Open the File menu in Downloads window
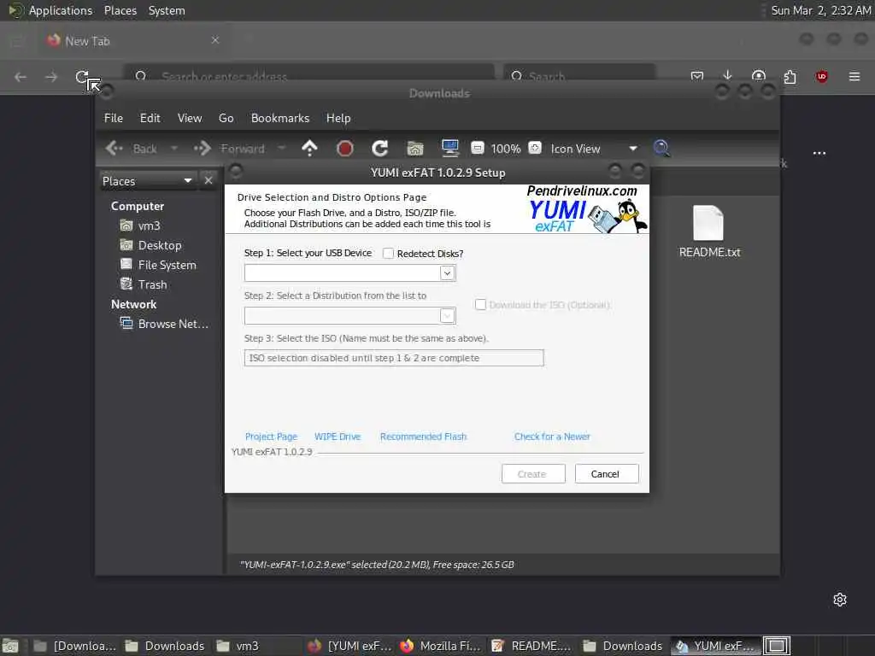 pos(114,118)
